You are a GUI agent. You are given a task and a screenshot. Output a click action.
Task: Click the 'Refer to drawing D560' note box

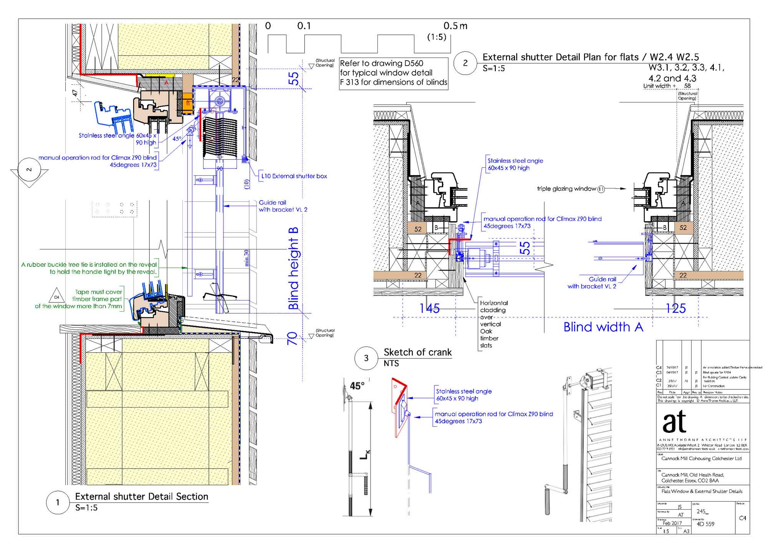393,73
